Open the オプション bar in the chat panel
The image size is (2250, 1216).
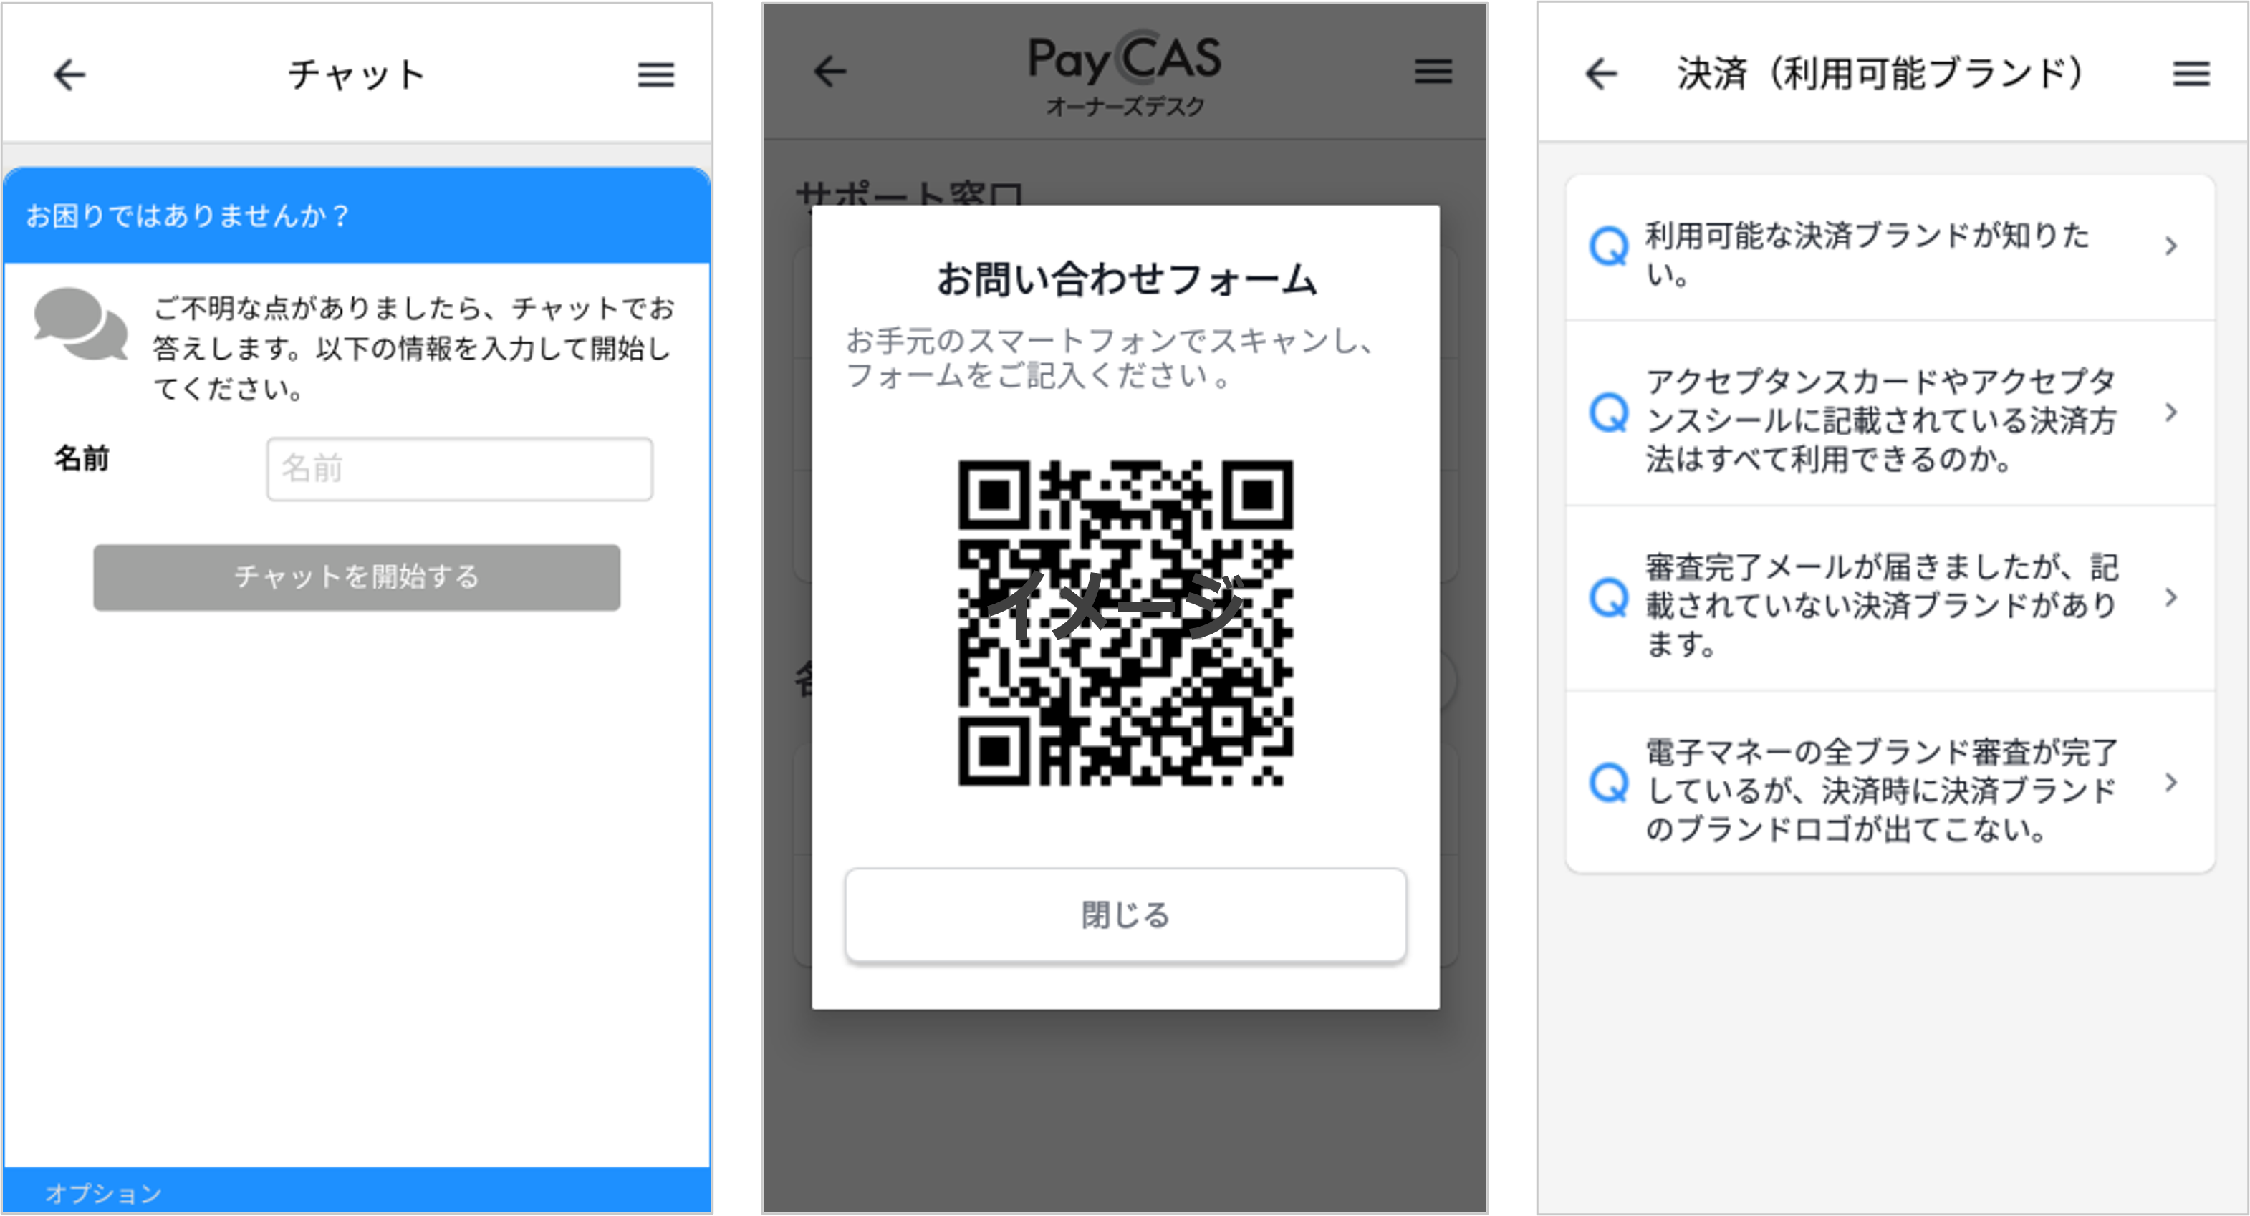356,1191
